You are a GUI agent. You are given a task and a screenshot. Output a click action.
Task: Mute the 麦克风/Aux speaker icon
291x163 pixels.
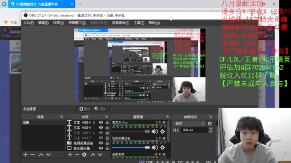[x=154, y=131]
